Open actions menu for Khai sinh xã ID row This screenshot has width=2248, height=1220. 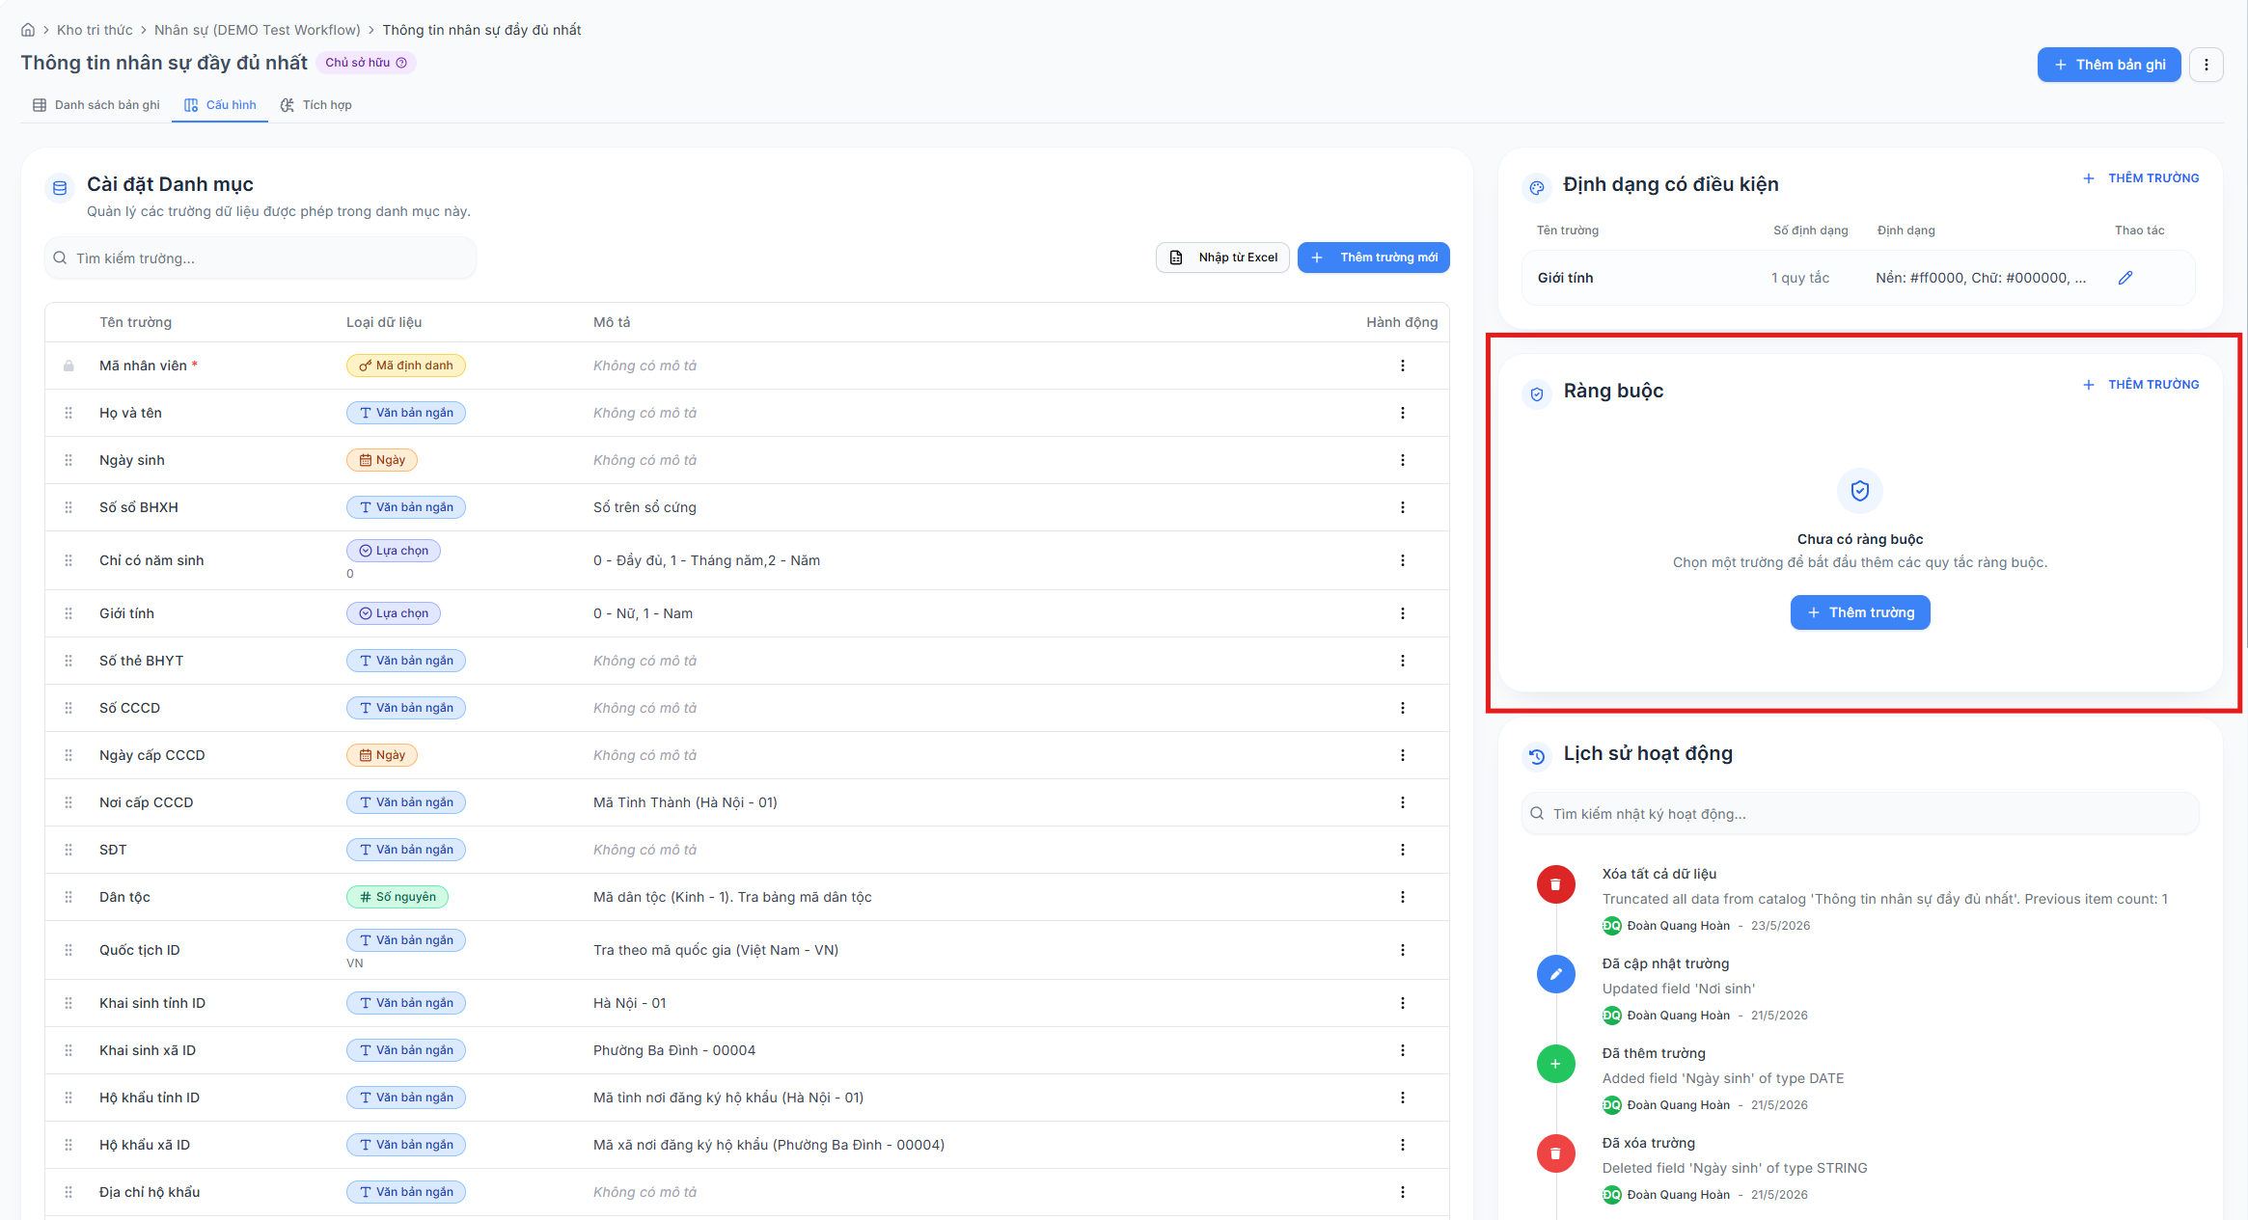1403,1050
